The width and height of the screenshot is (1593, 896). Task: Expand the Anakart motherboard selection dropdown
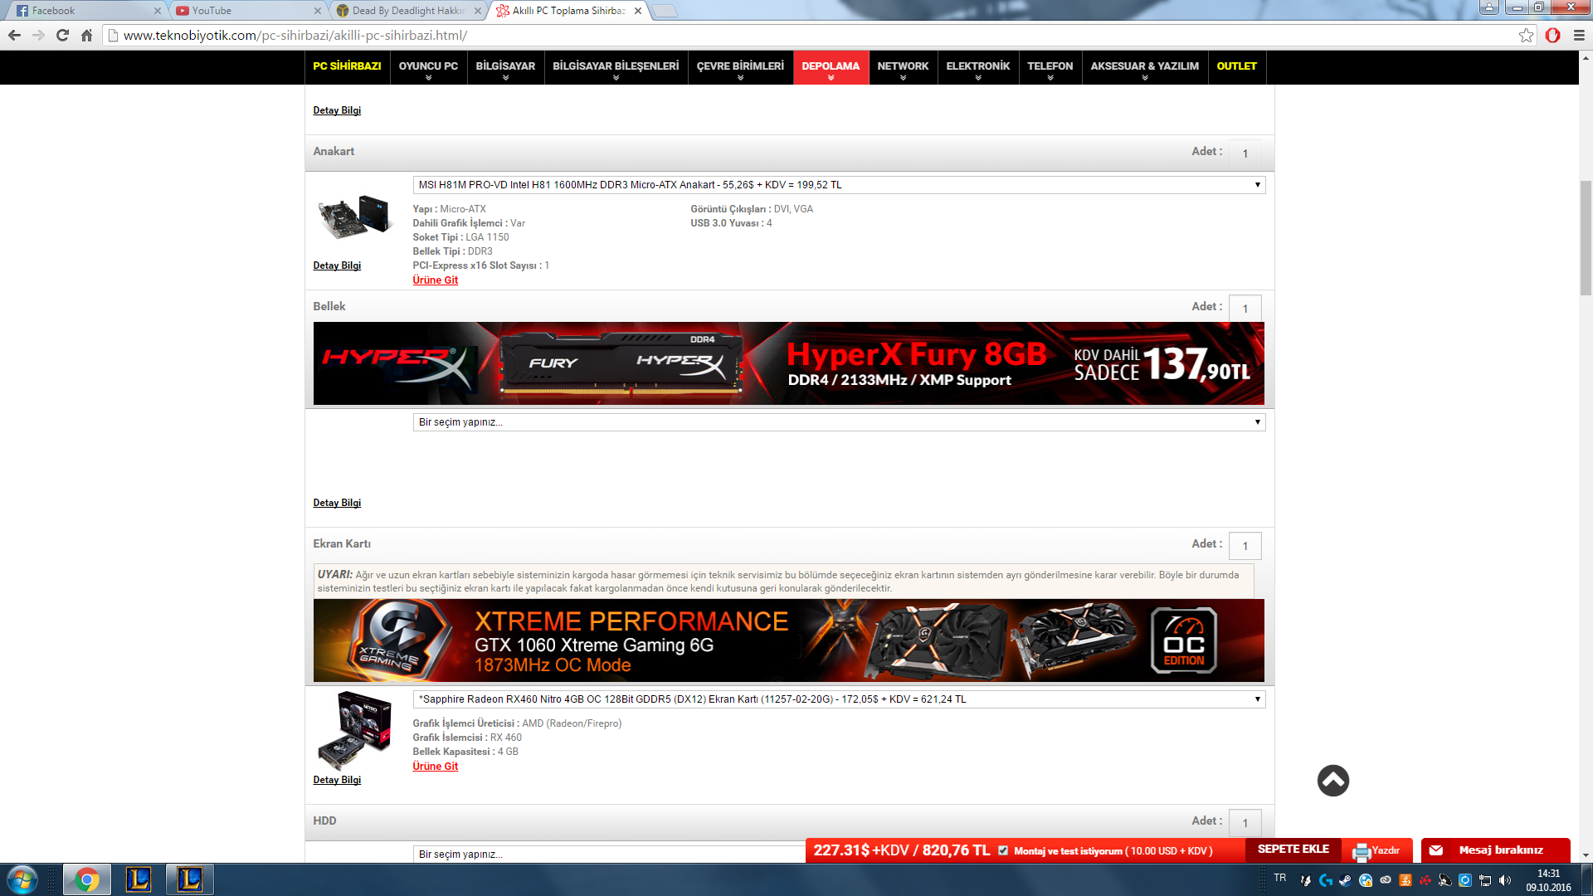click(839, 185)
